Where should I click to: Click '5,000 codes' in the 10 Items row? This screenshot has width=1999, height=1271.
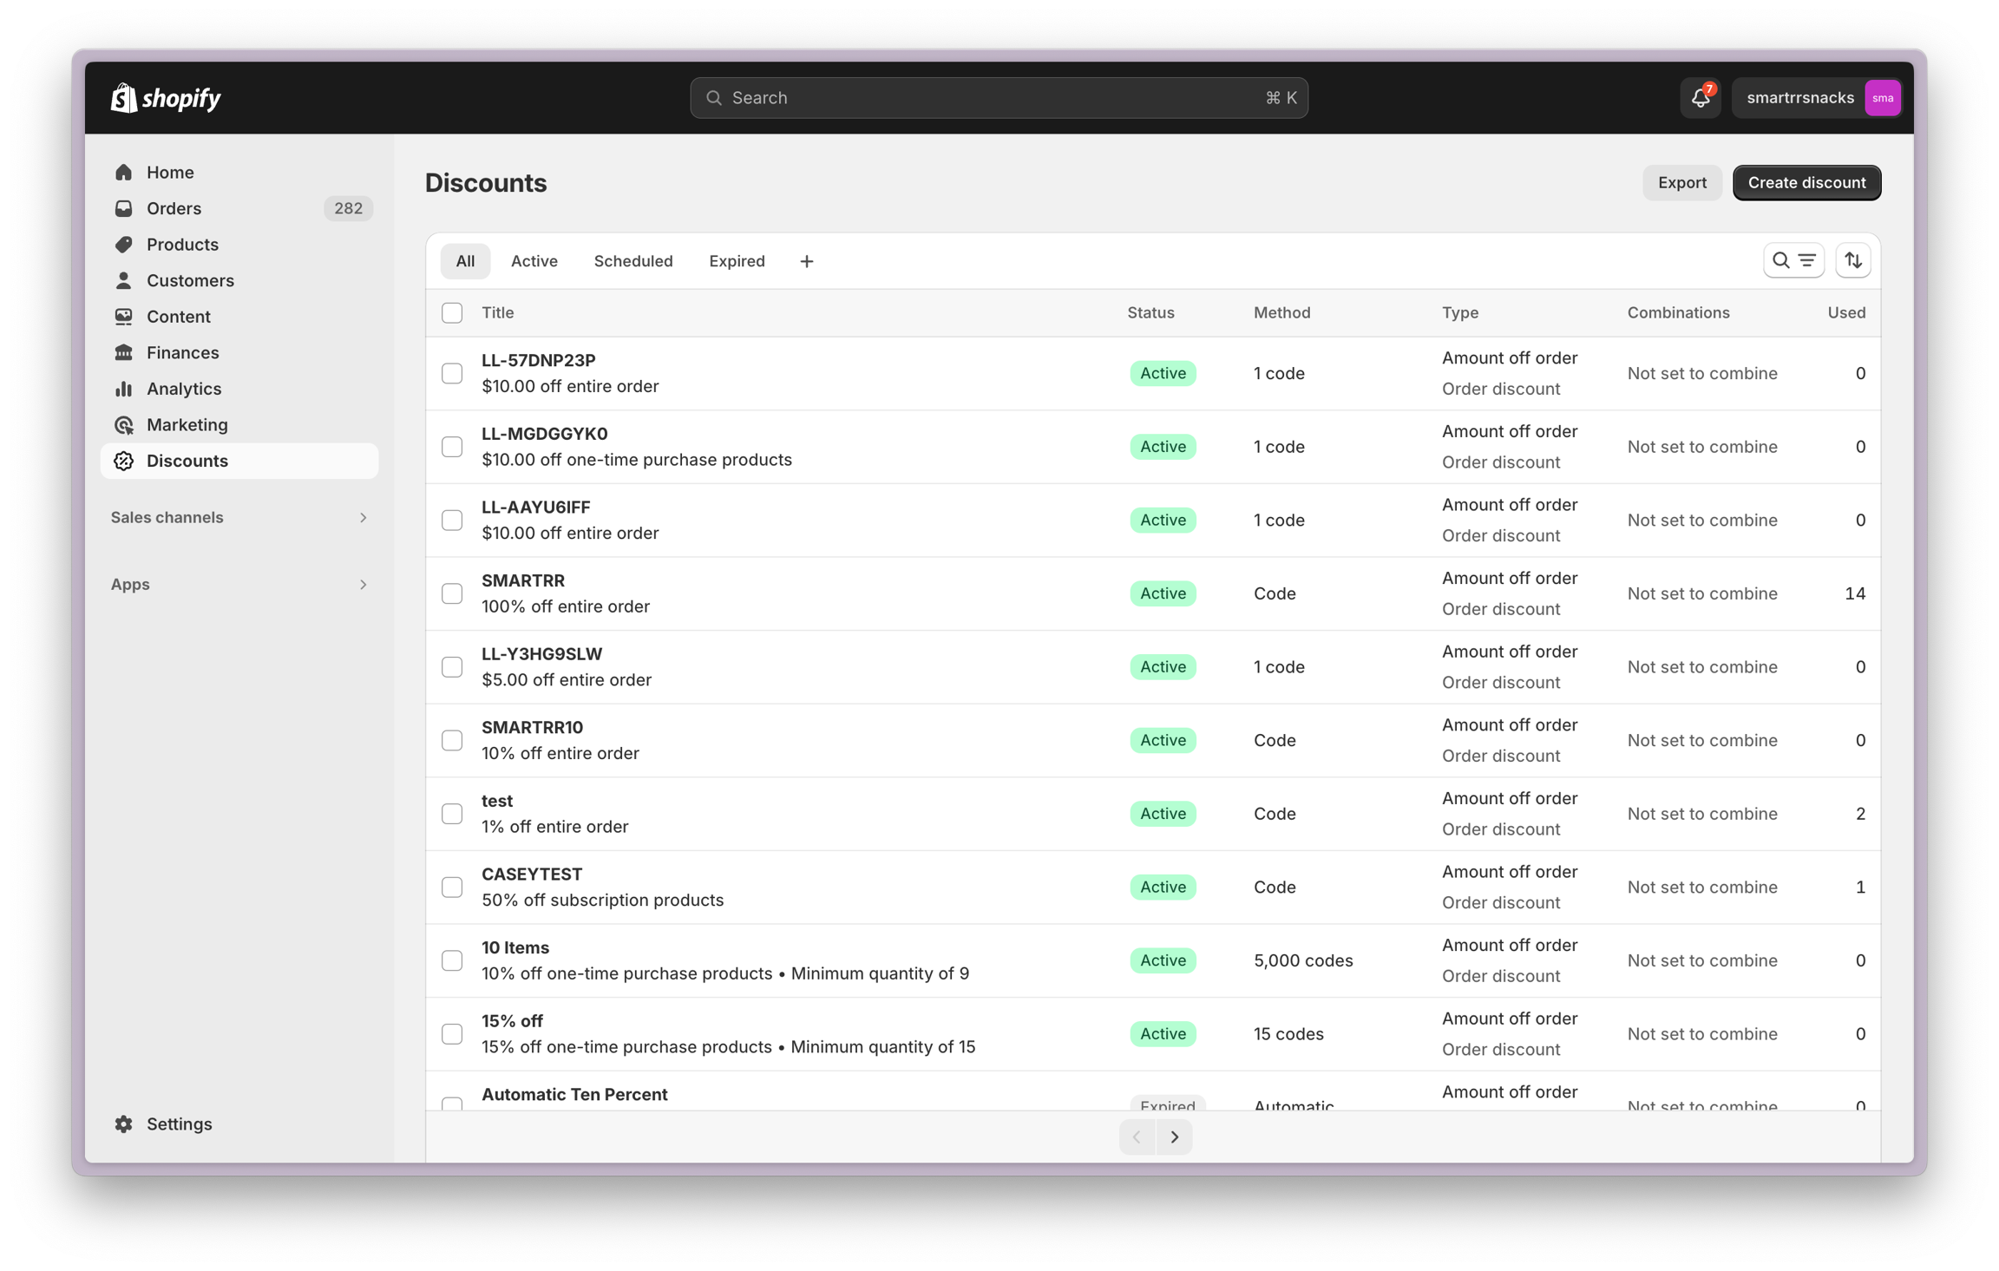pos(1303,960)
